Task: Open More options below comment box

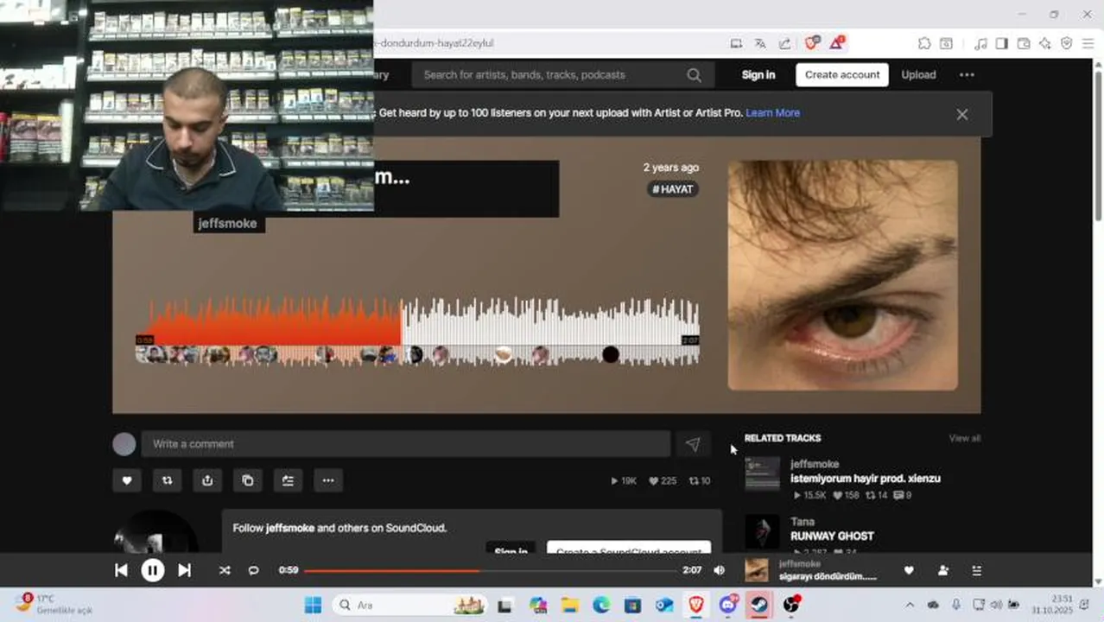Action: click(328, 480)
